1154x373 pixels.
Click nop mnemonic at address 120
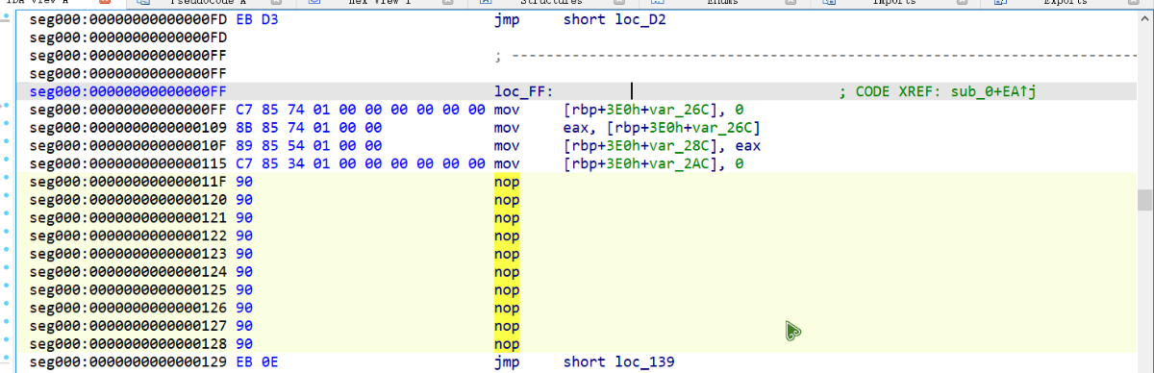[506, 200]
